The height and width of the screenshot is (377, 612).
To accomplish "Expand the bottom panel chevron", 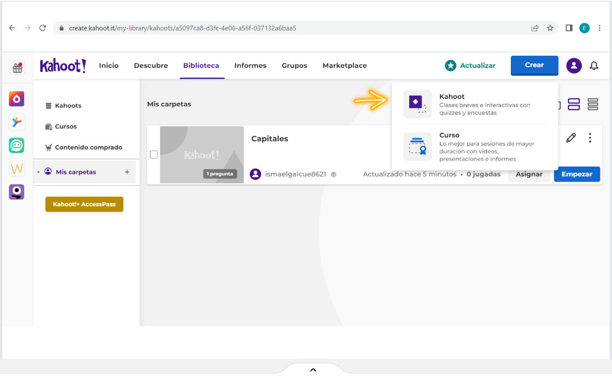I will click(313, 370).
